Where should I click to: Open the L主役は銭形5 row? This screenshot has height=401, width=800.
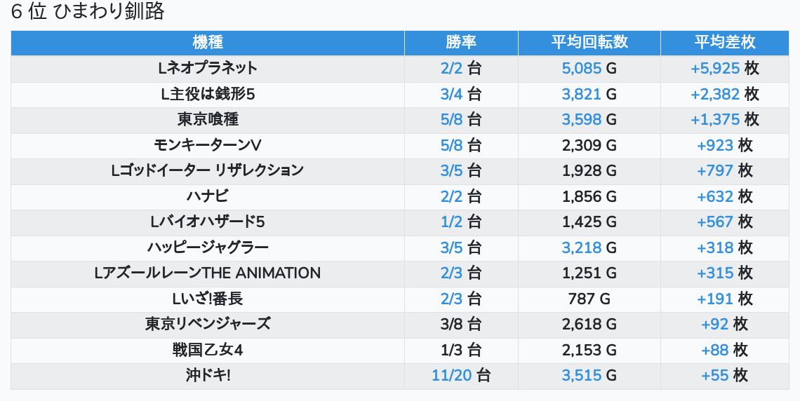click(208, 94)
